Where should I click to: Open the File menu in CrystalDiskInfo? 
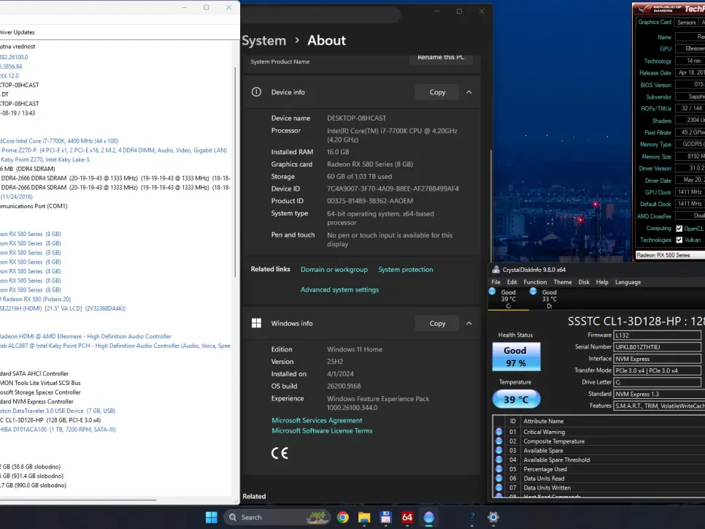496,282
